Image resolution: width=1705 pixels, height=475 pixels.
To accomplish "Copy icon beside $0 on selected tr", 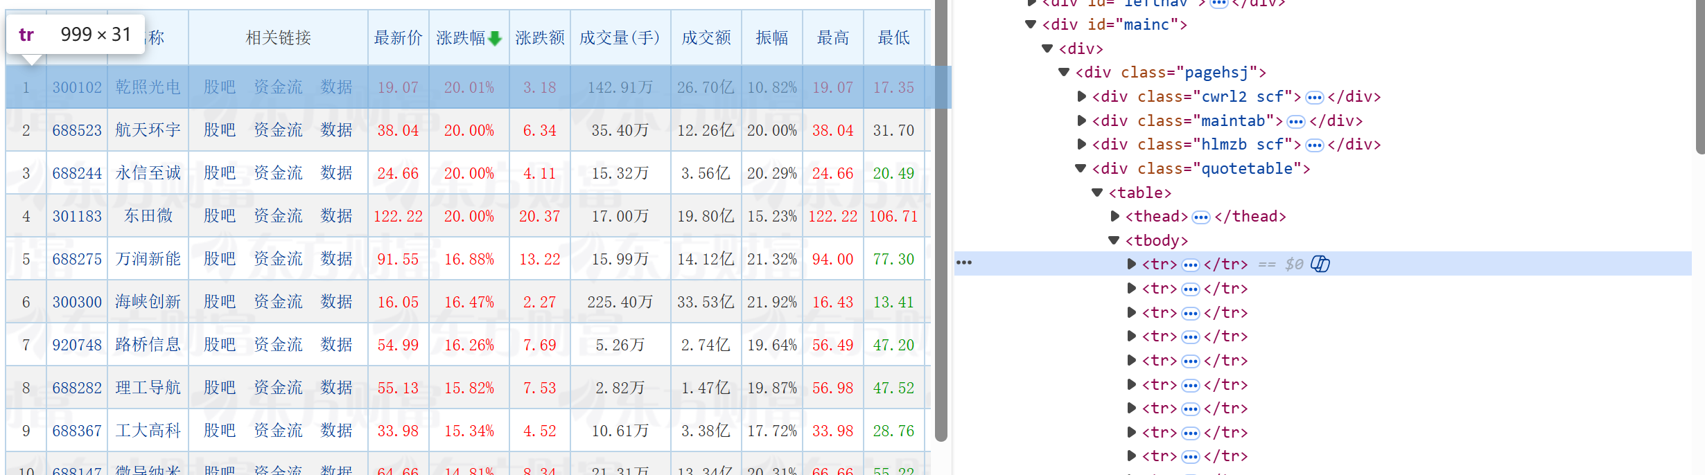I will pos(1320,264).
